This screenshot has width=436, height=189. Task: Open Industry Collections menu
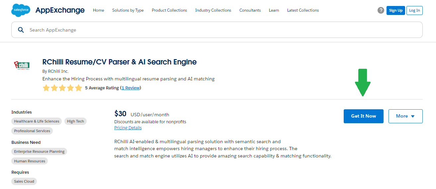[213, 10]
